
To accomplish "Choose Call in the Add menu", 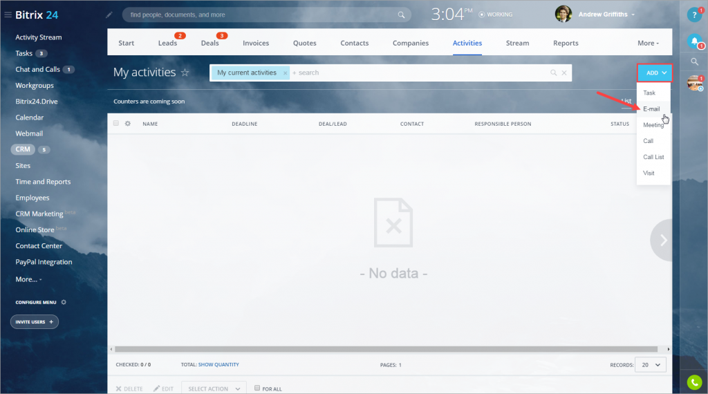I will 648,141.
